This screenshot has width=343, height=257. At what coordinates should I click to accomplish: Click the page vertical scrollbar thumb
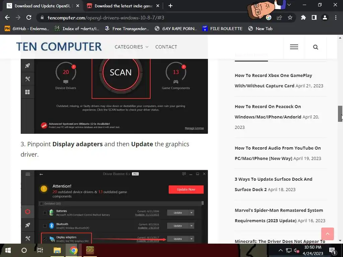pyautogui.click(x=340, y=114)
